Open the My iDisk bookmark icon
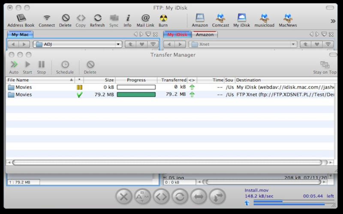This screenshot has height=214, width=343. (241, 21)
